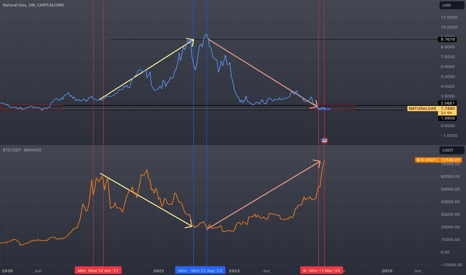Click the 2.0661 price label

click(447, 103)
